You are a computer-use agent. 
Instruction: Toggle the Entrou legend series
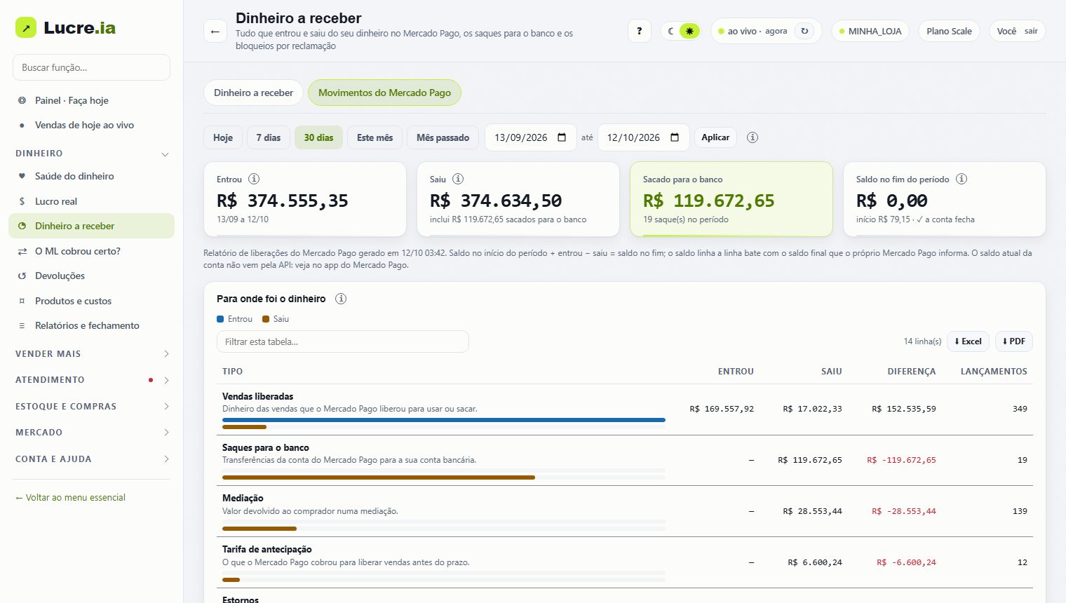point(234,319)
